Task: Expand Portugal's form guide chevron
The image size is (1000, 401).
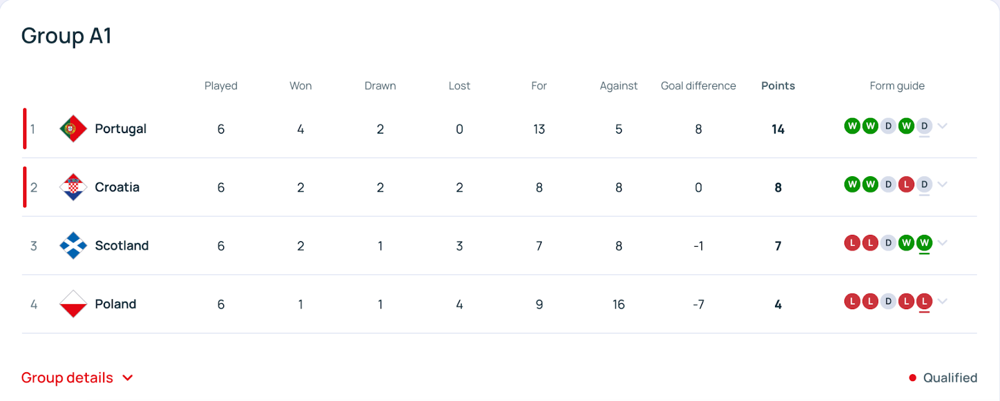Action: coord(942,126)
